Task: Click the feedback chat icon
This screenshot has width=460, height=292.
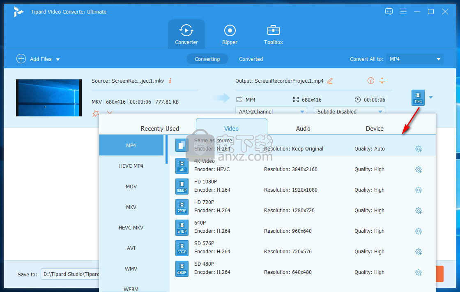Action: tap(389, 12)
